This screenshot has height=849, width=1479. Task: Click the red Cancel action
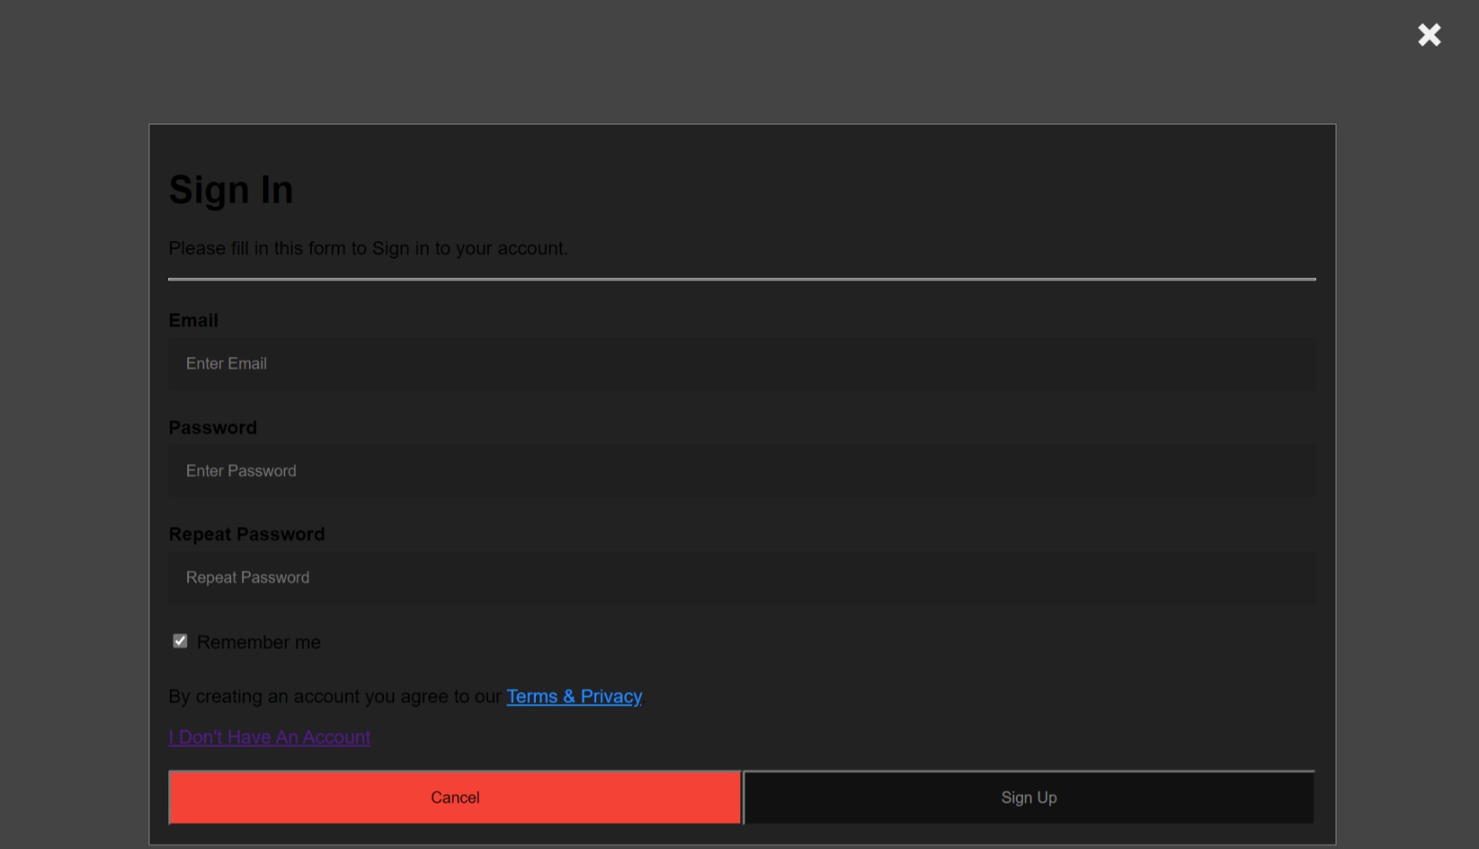[454, 797]
